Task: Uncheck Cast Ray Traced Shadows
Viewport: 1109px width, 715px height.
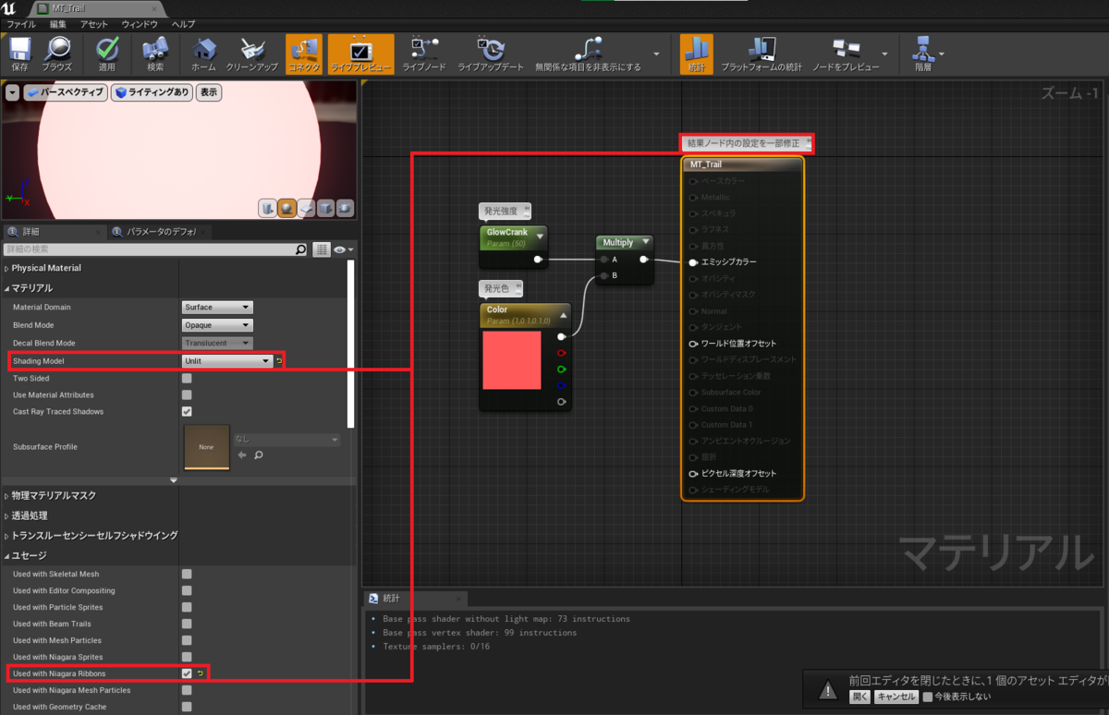Action: pyautogui.click(x=187, y=411)
